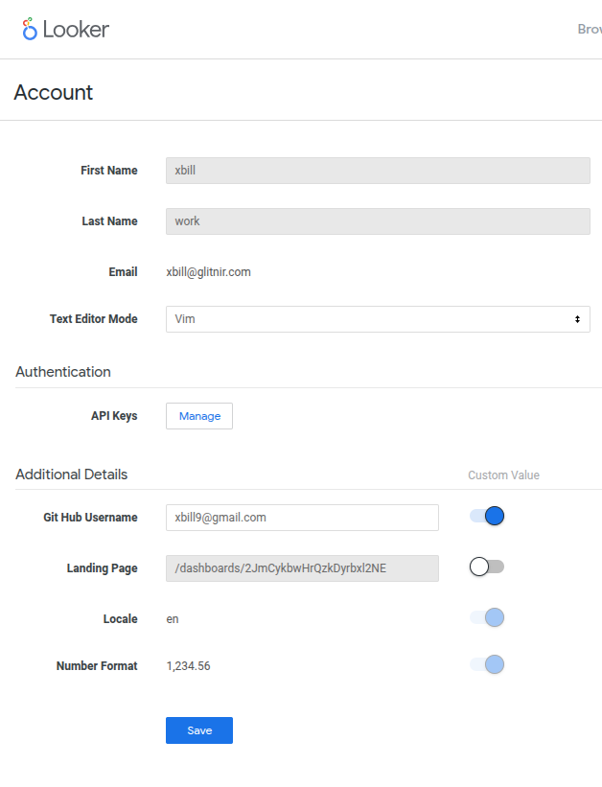Toggle the Number Format custom value switch
Screen dimensions: 602x787
click(487, 664)
